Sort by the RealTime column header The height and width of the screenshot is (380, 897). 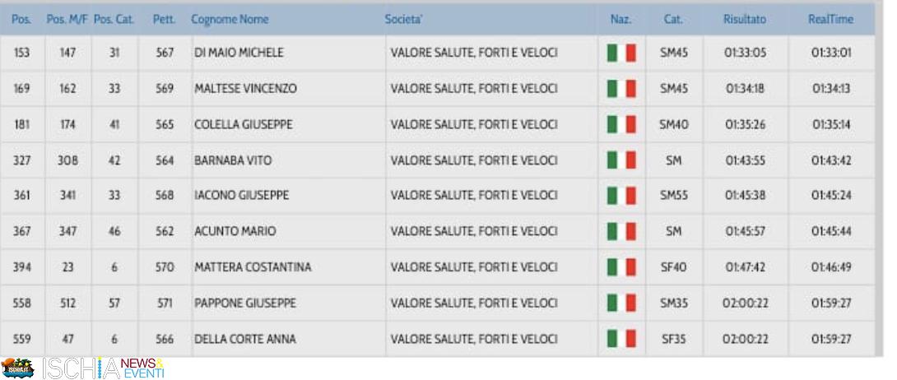click(830, 19)
